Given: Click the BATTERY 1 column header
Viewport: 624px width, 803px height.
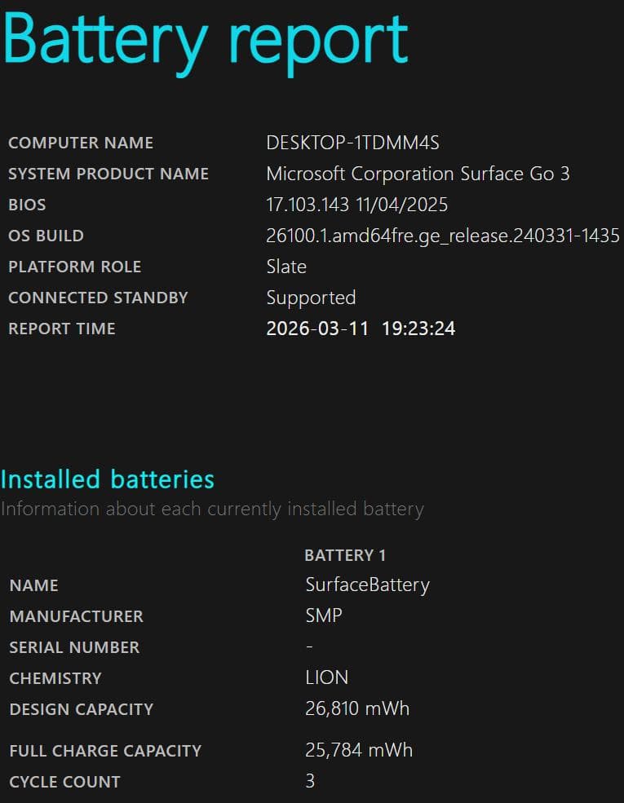Looking at the screenshot, I should coord(345,556).
